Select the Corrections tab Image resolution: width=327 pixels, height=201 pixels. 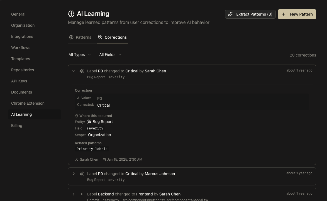click(113, 37)
